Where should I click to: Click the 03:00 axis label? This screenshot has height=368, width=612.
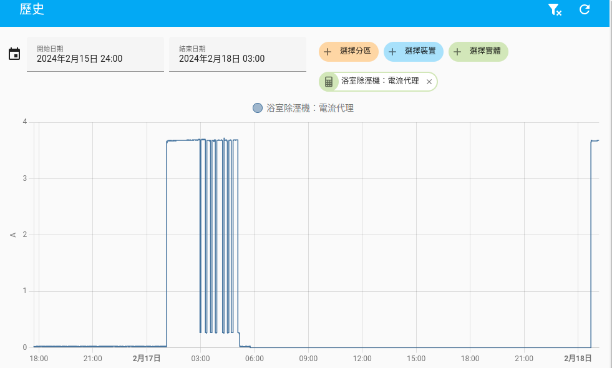[x=201, y=358]
